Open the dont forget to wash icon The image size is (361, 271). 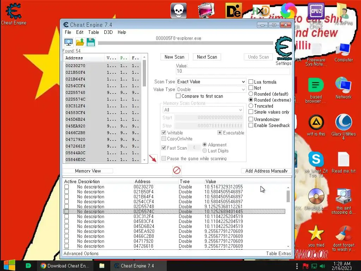pyautogui.click(x=343, y=238)
